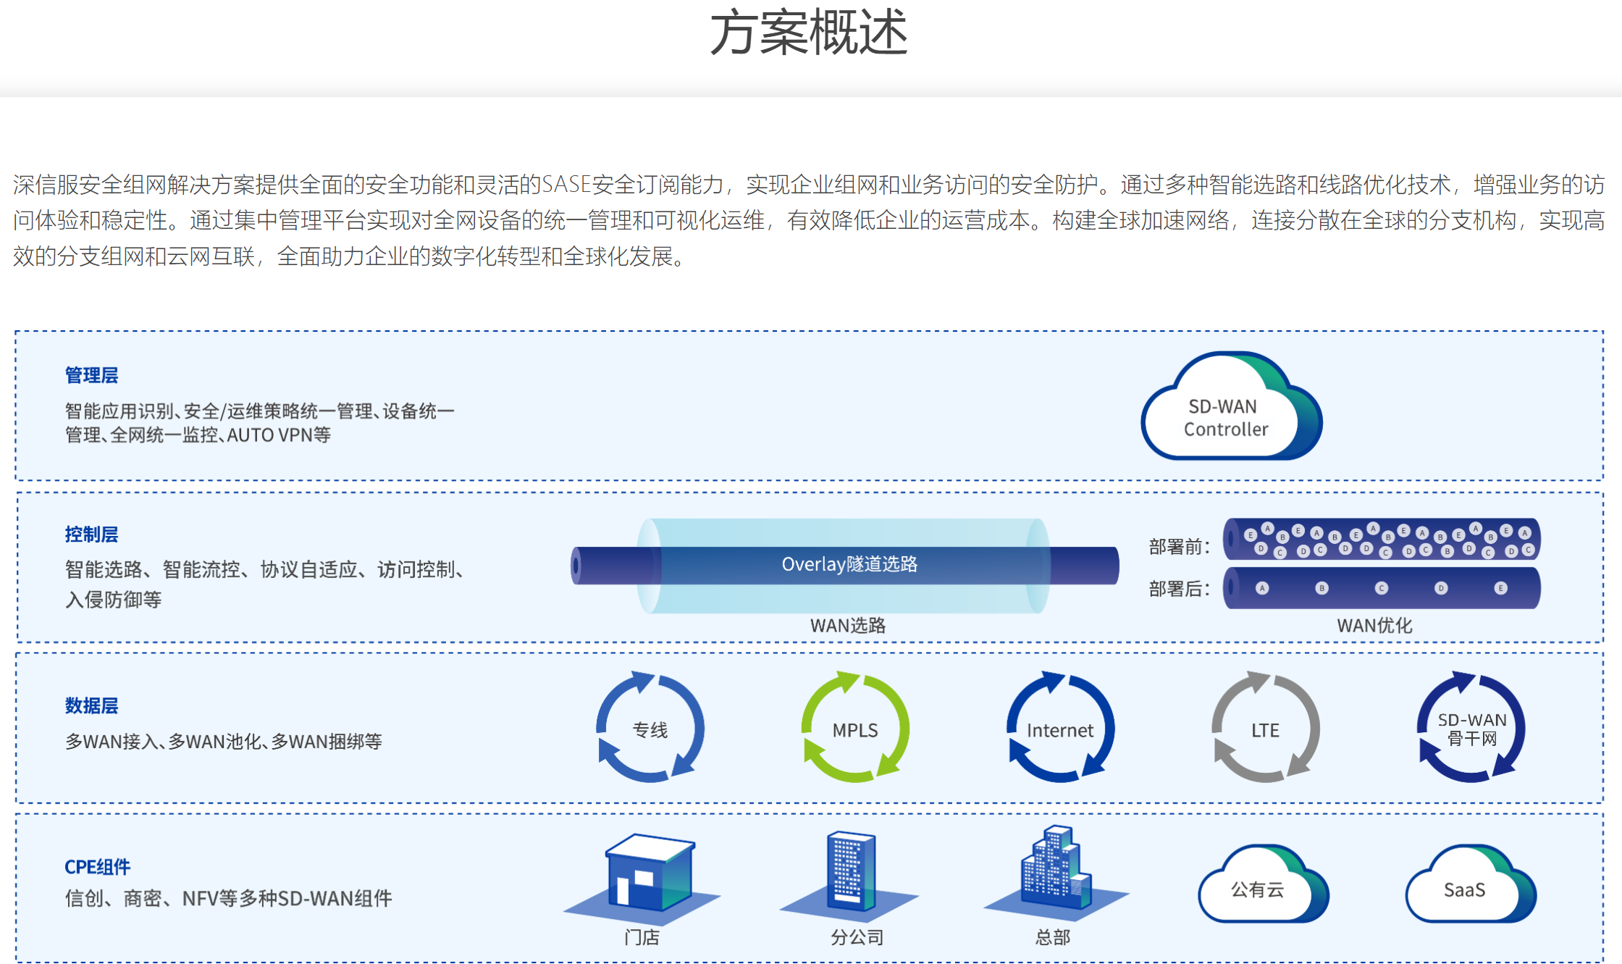The width and height of the screenshot is (1622, 964).
Task: Click the 总部 headquarters buildings icon
Action: pos(1056,873)
